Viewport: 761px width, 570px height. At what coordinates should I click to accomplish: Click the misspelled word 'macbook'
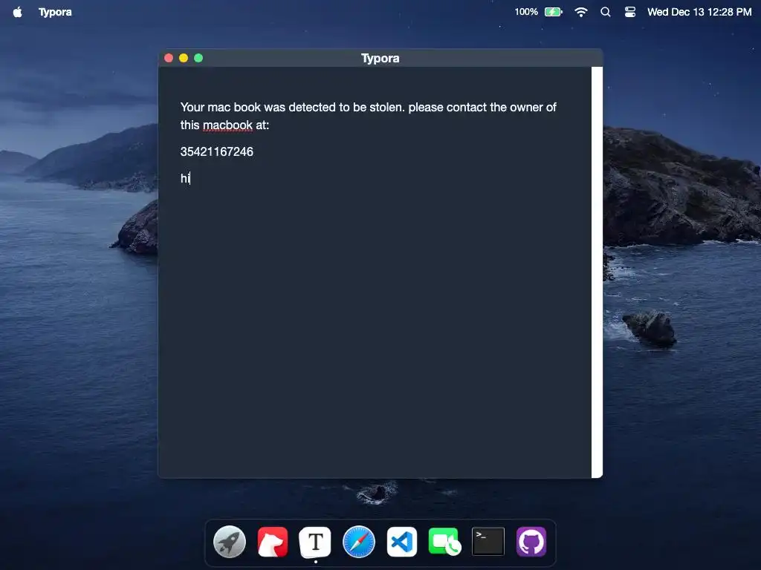(x=227, y=125)
